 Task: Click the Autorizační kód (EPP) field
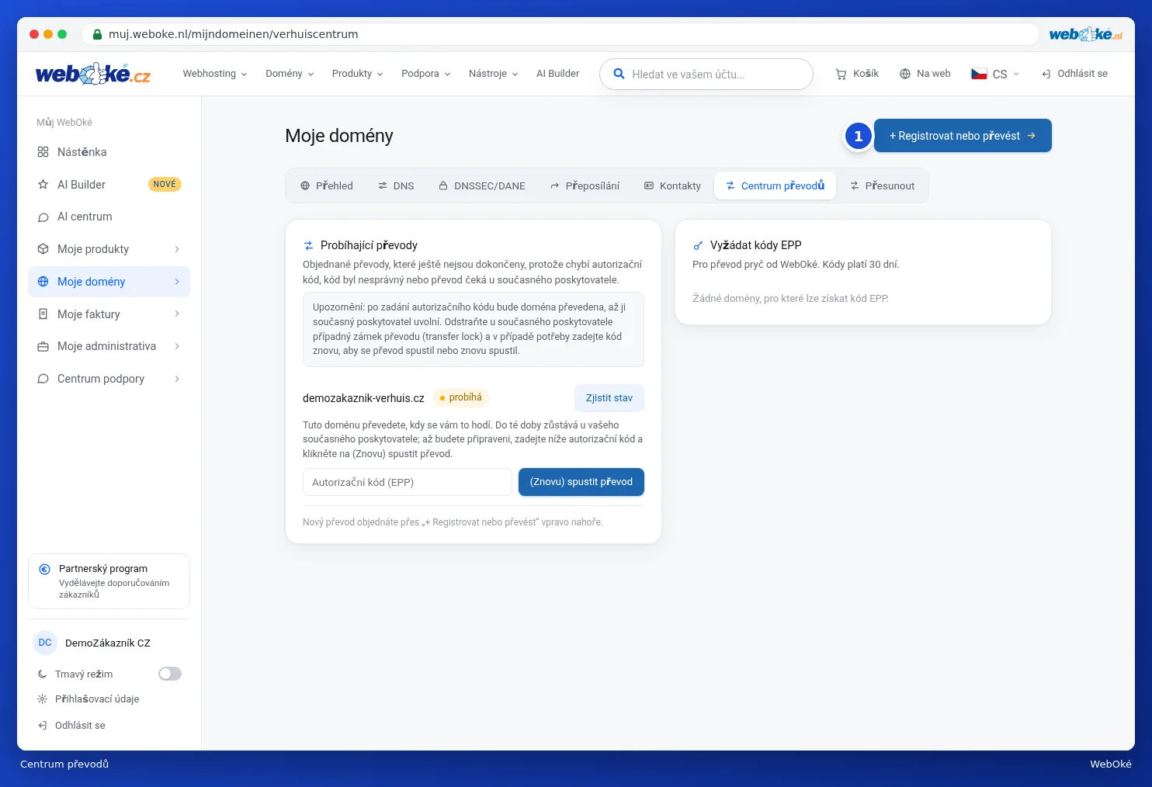(x=408, y=482)
